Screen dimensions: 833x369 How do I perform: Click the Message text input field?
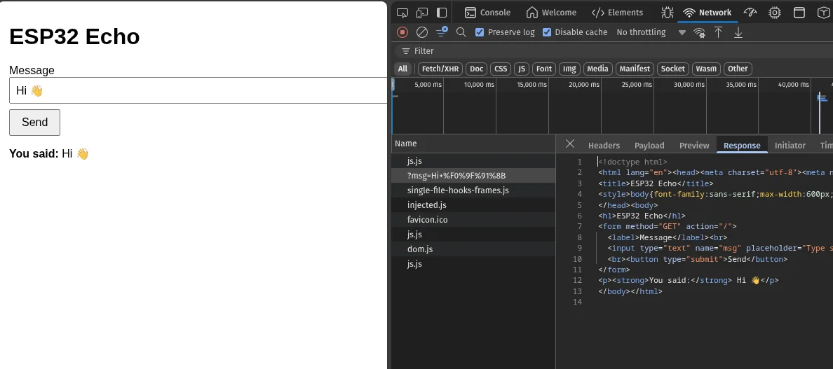[198, 90]
